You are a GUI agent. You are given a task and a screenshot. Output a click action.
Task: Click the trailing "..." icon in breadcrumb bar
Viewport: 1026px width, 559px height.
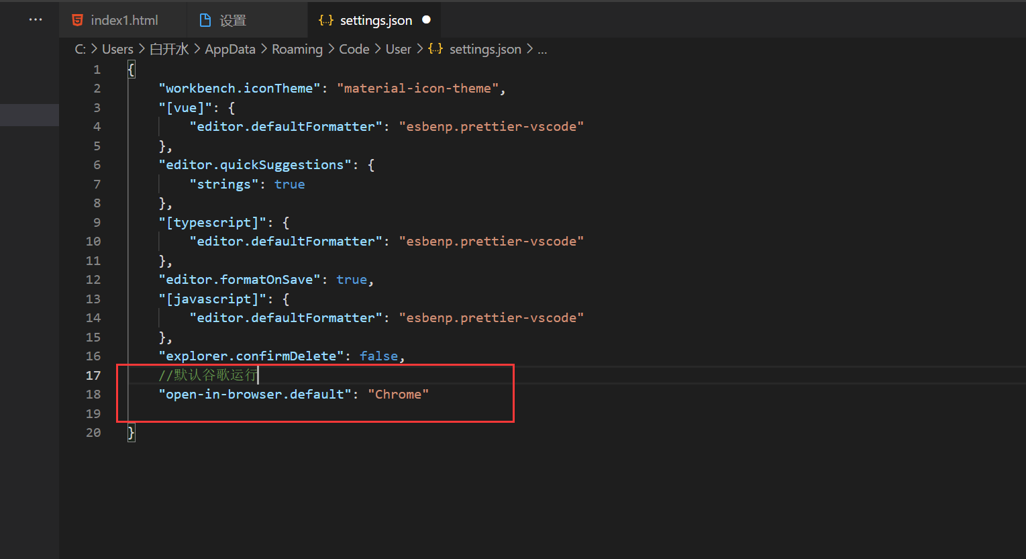(542, 49)
